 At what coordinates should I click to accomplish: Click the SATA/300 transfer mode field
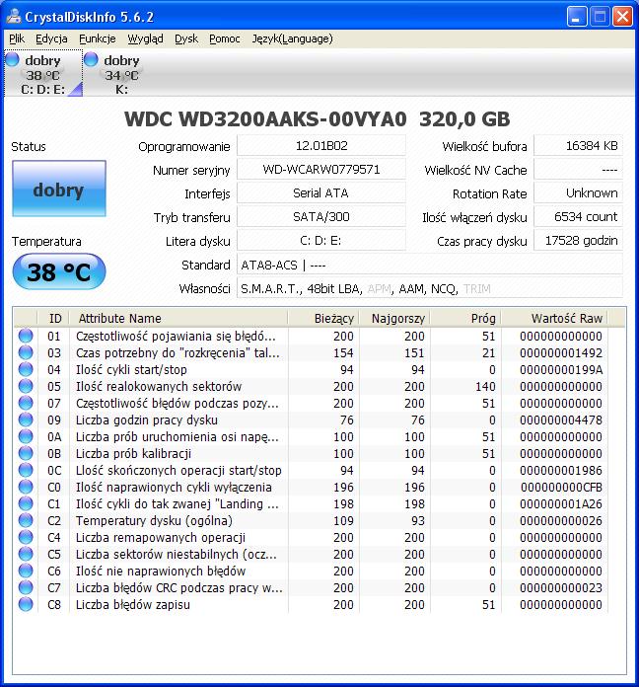(321, 217)
